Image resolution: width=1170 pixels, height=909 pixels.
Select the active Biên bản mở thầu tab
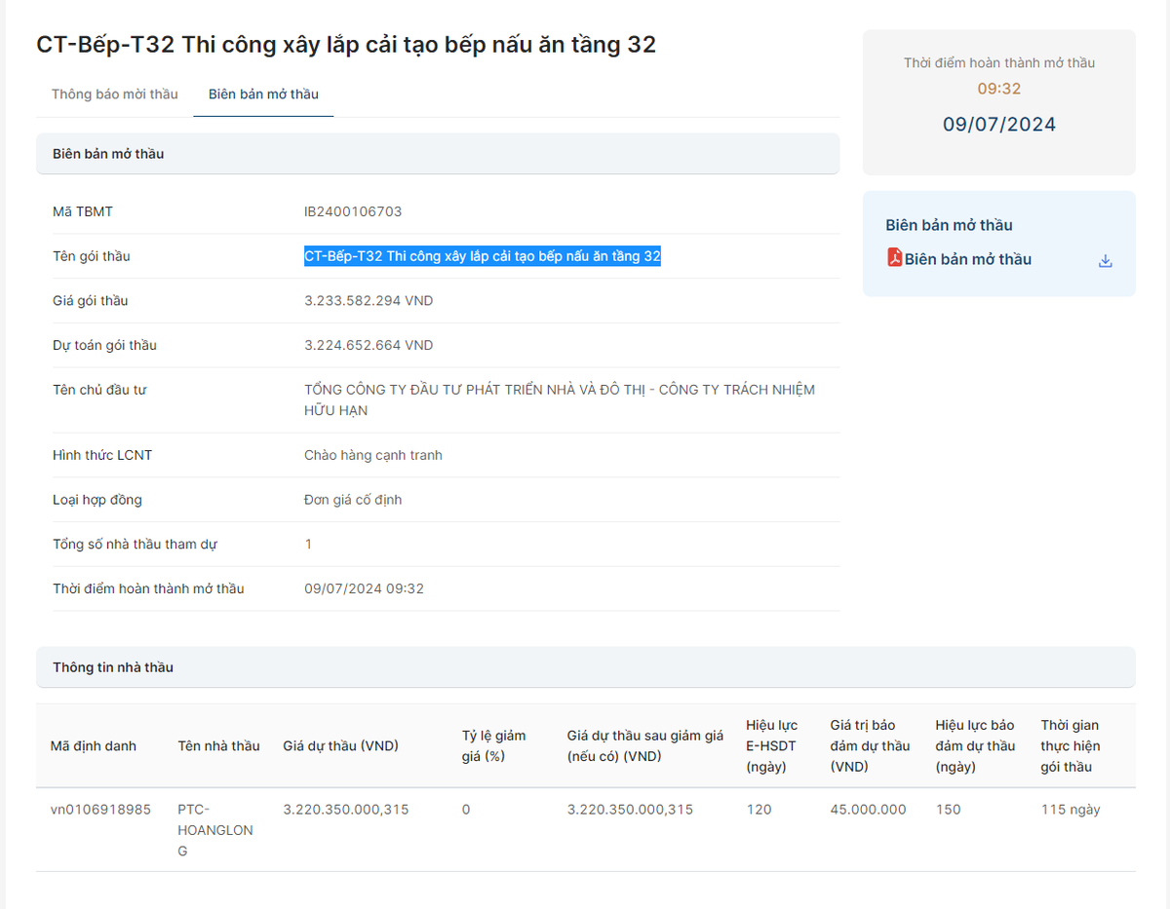coord(263,95)
